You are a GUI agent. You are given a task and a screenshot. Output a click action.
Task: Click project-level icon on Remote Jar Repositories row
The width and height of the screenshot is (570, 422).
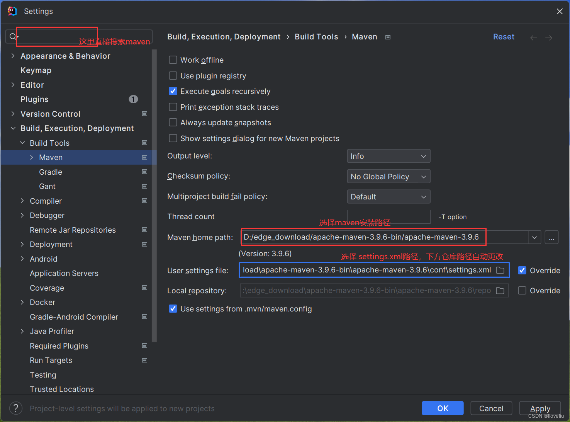(x=145, y=230)
